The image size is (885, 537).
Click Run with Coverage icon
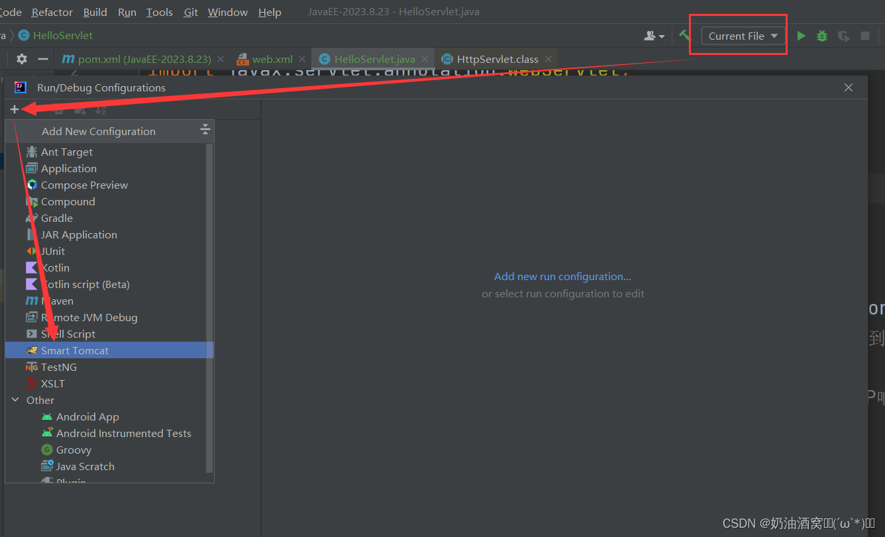[843, 36]
